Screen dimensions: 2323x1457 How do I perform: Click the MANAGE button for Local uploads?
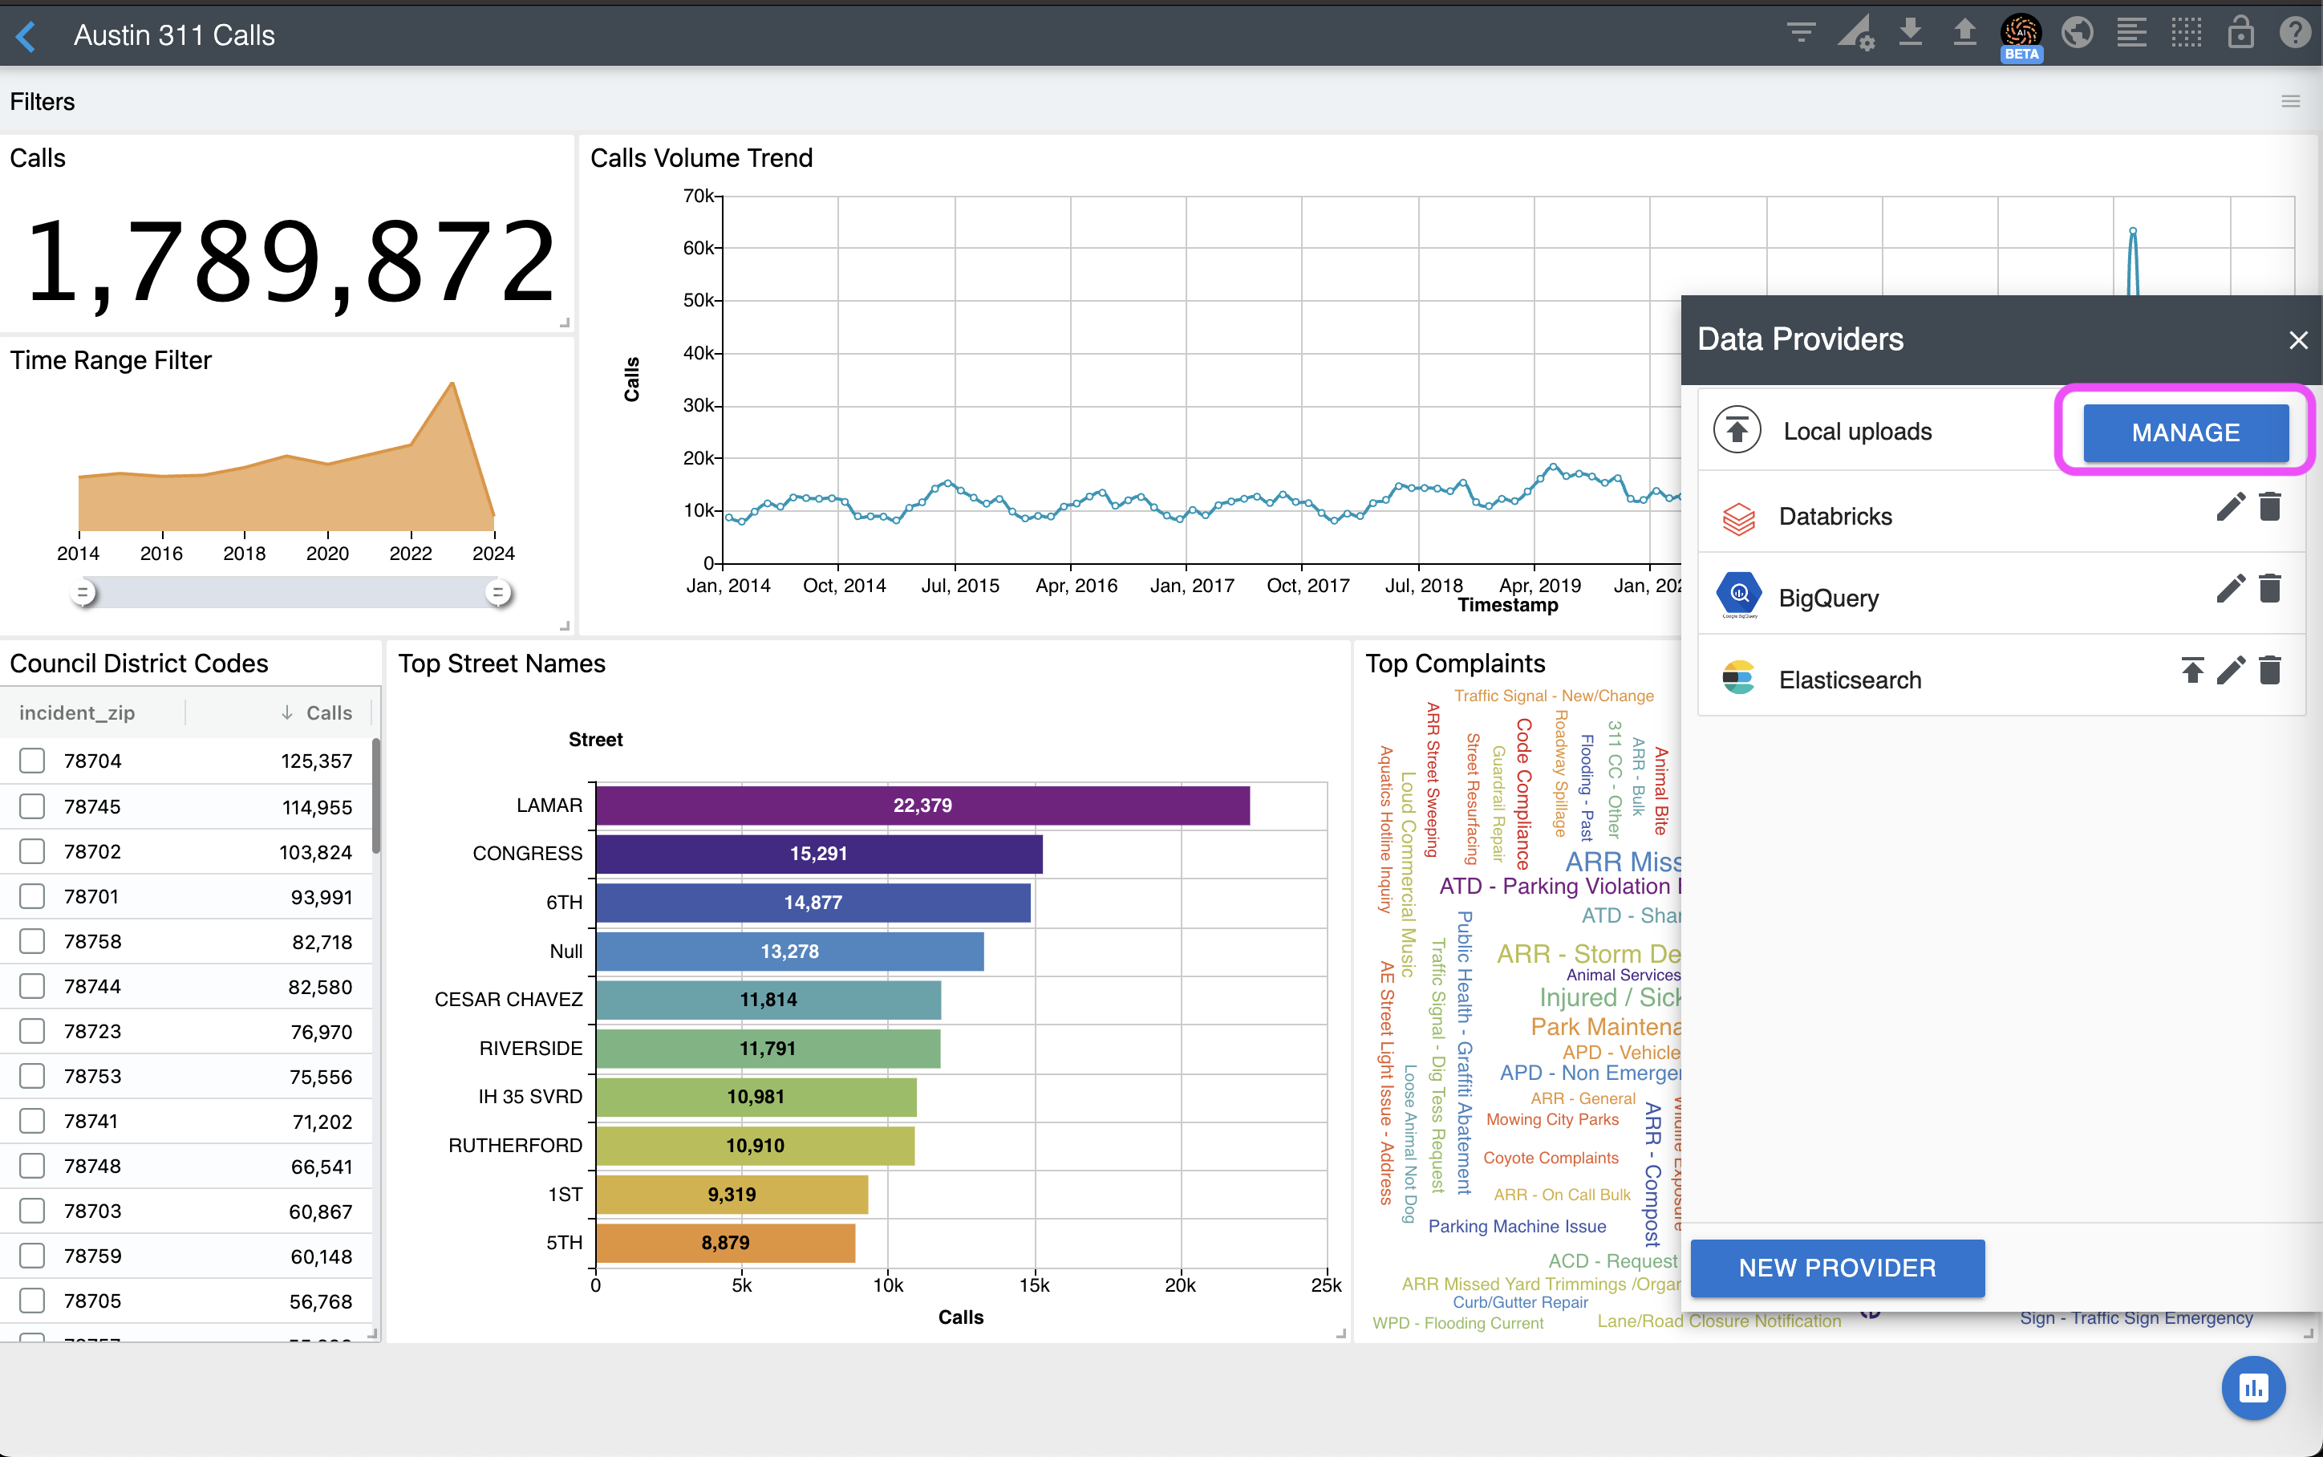pos(2185,432)
